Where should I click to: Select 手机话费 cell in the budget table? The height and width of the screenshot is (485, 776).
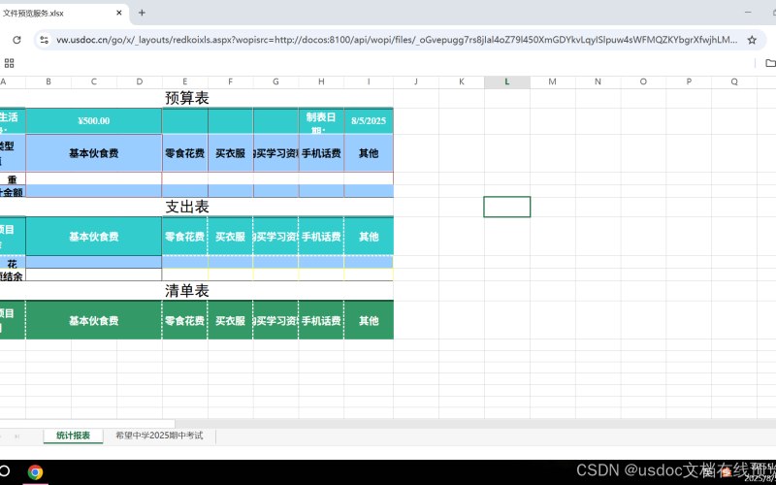tap(321, 153)
